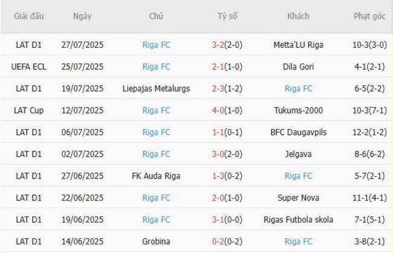Open the FK Auda Riga team link
The height and width of the screenshot is (254, 393).
(156, 176)
